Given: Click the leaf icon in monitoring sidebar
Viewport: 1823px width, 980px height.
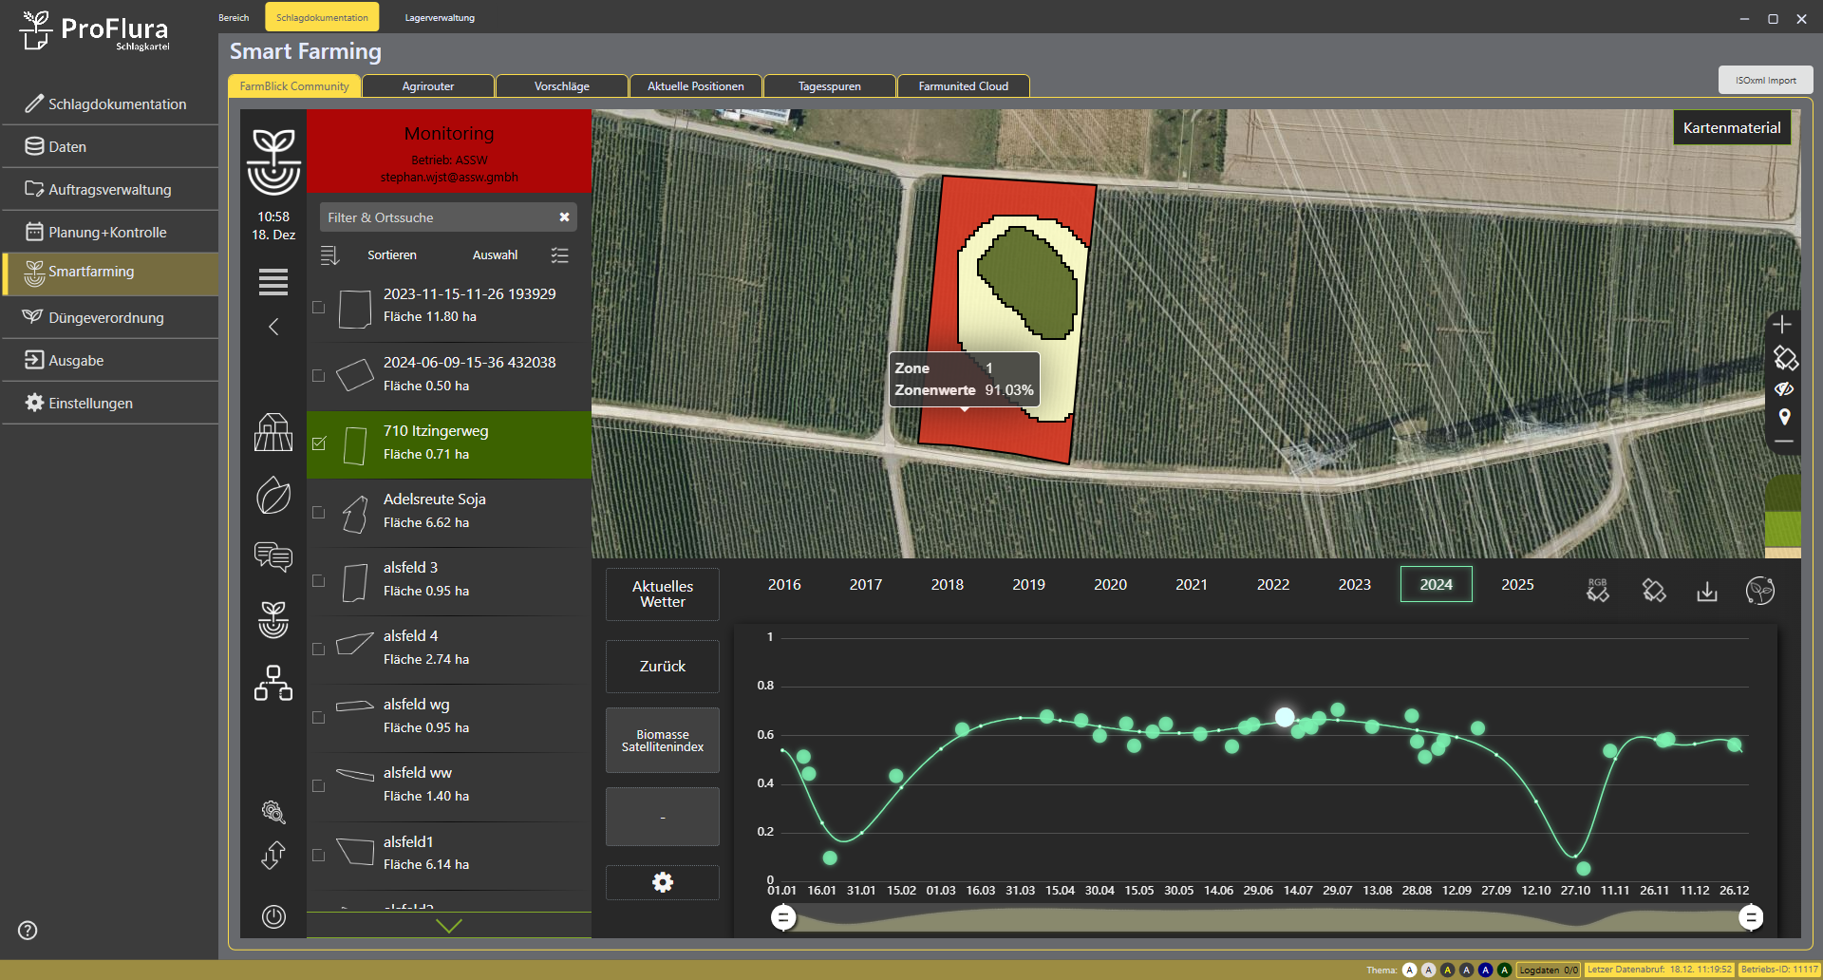Looking at the screenshot, I should click(273, 496).
